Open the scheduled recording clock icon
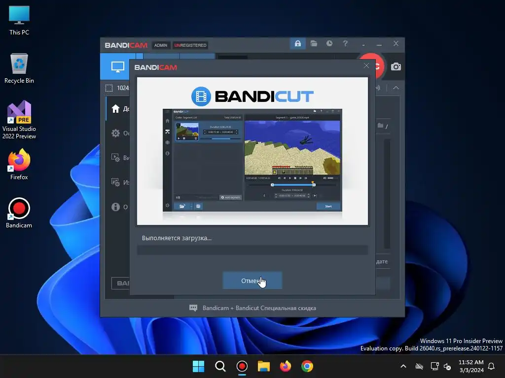 (x=329, y=43)
